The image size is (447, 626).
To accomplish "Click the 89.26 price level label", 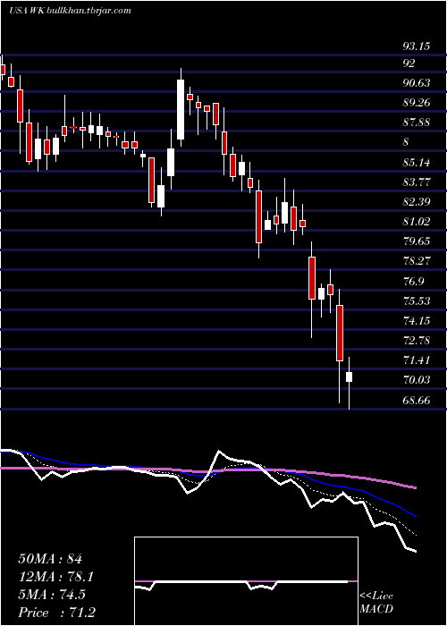I will [x=417, y=103].
